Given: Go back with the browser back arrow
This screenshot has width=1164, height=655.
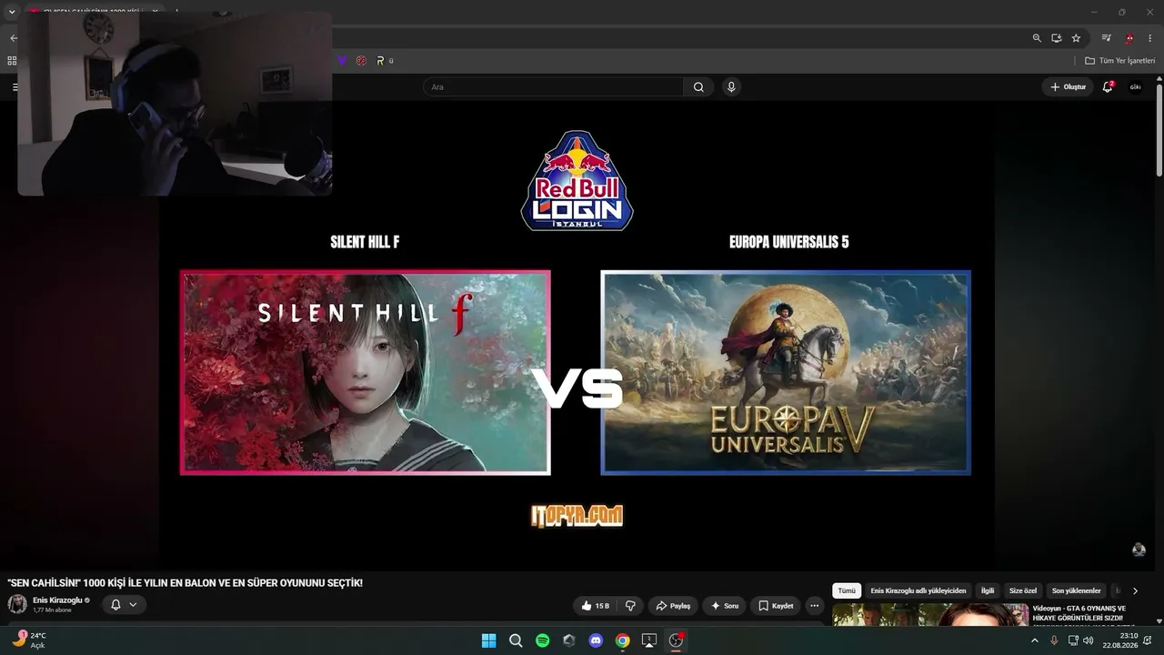Looking at the screenshot, I should [13, 38].
